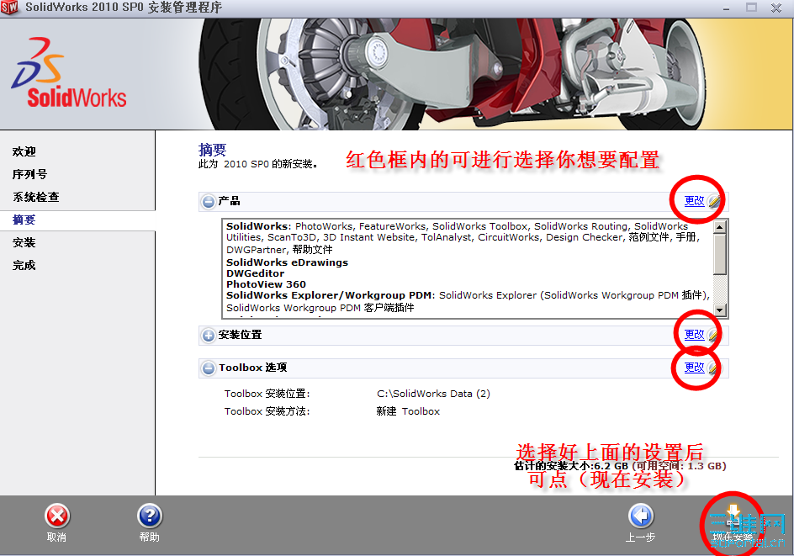The height and width of the screenshot is (556, 794).
Task: Click SolidWorks Explorer/Workgroup PDM entry
Action: pyautogui.click(x=329, y=295)
